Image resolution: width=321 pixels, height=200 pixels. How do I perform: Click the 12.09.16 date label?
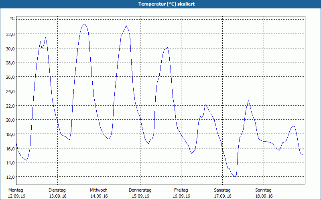[x=16, y=196]
